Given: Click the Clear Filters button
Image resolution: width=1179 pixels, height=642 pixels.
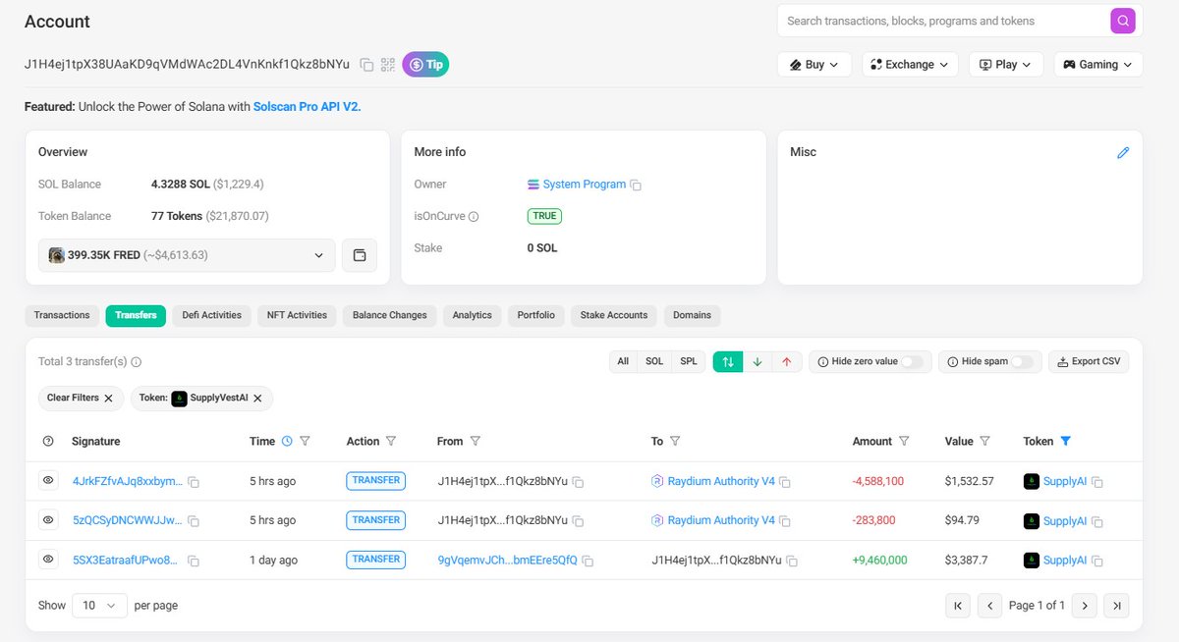Looking at the screenshot, I should [81, 399].
